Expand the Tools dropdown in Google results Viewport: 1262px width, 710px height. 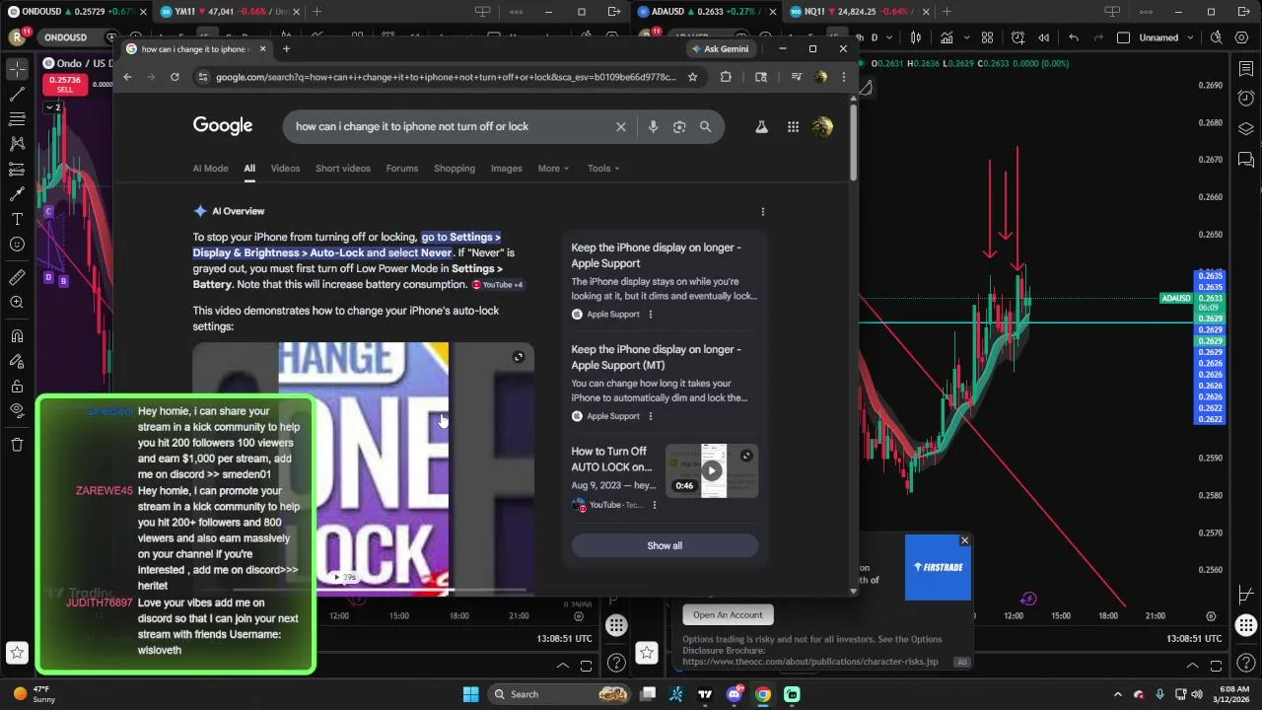pyautogui.click(x=603, y=169)
